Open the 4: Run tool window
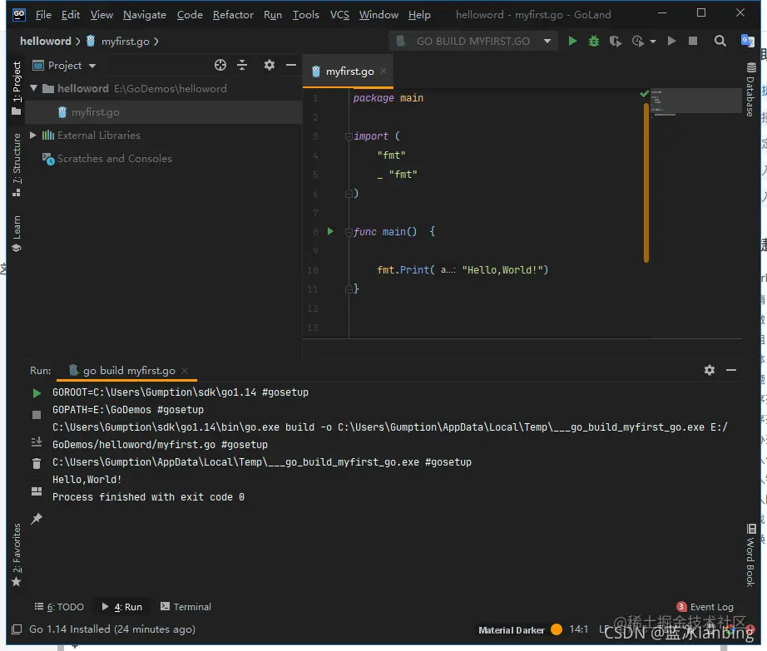The height and width of the screenshot is (651, 767). coord(121,607)
